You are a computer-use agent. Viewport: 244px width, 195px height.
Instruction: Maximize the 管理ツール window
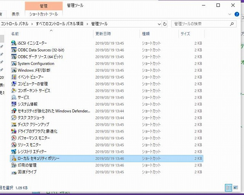(218, 5)
